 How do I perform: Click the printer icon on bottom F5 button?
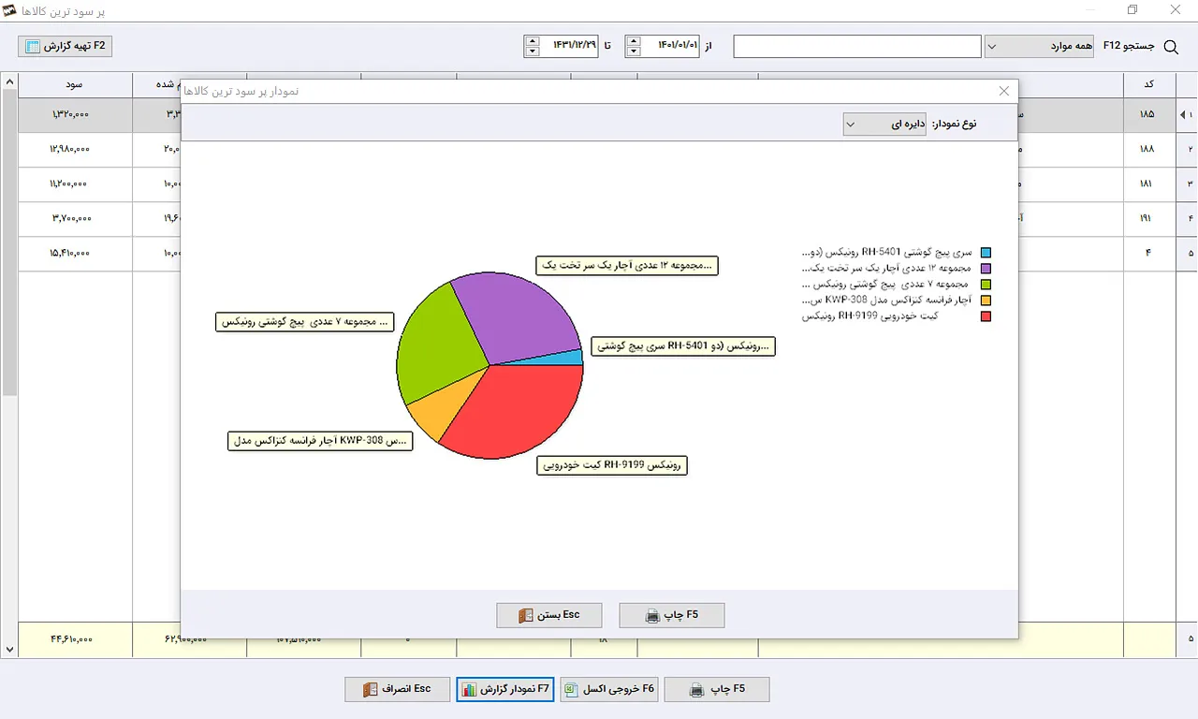click(x=697, y=690)
